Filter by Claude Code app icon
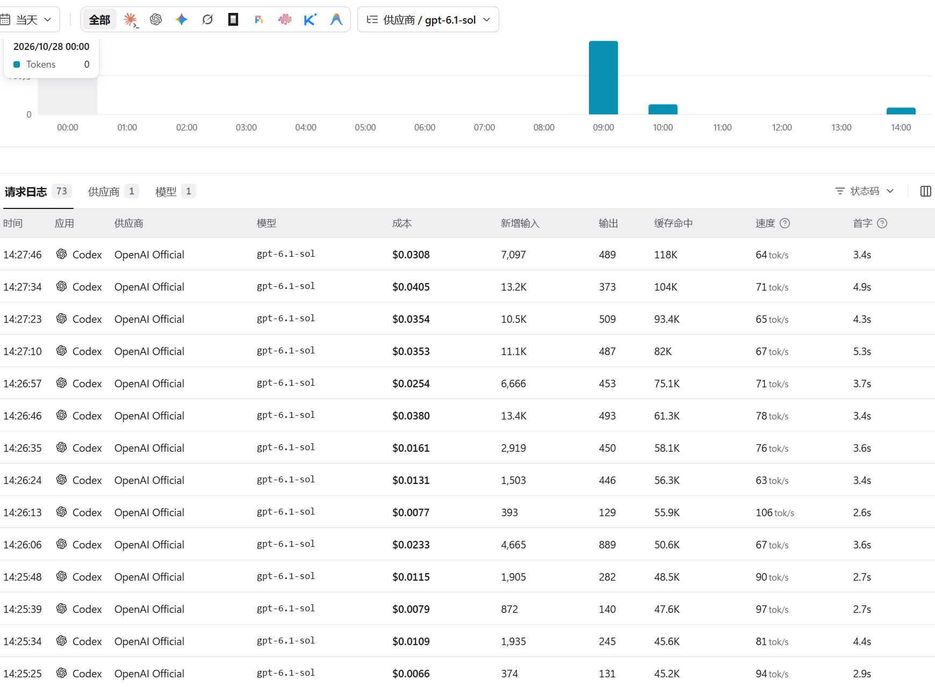 (x=130, y=20)
